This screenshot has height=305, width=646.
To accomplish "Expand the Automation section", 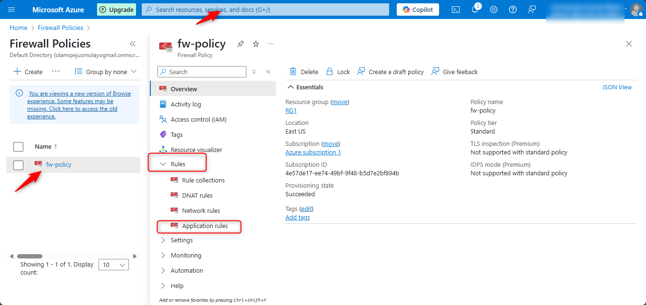I will click(x=163, y=270).
